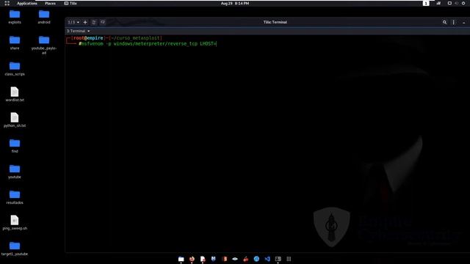Launch Metasploit shield icon in dock
Image resolution: width=470 pixels, height=264 pixels.
click(x=214, y=259)
